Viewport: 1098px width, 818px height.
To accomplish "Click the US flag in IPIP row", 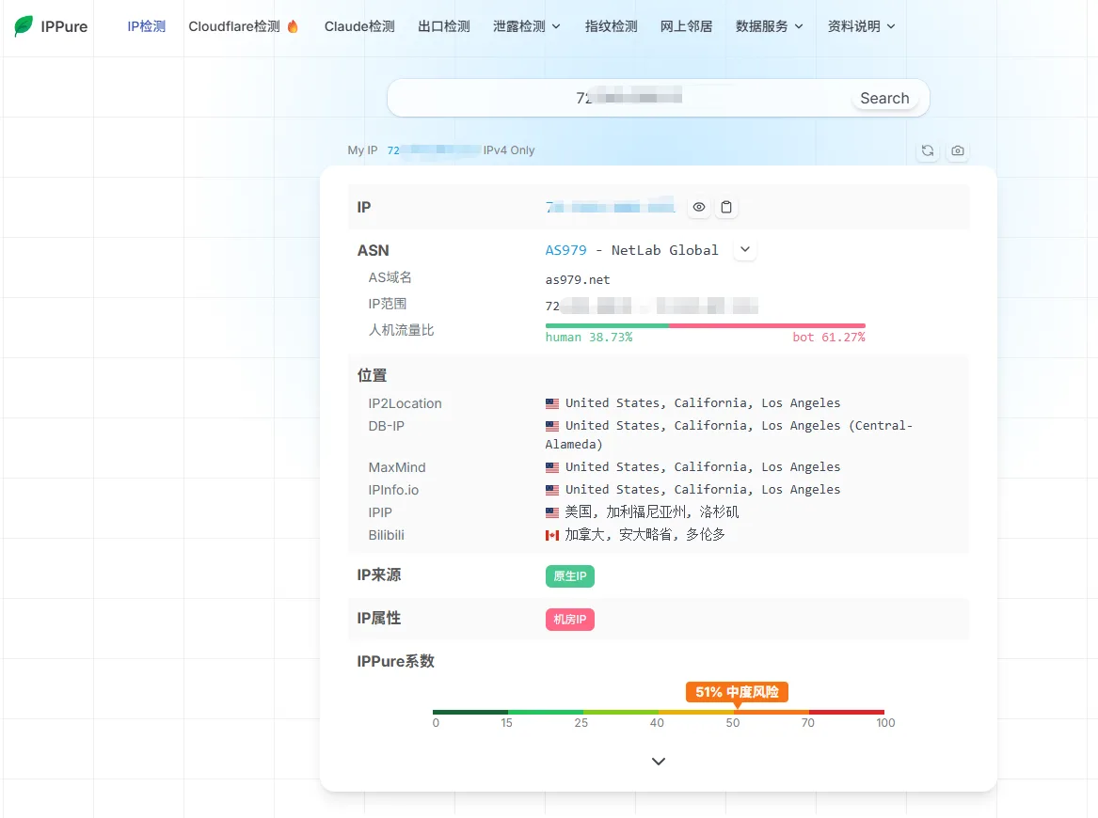I will tap(552, 513).
